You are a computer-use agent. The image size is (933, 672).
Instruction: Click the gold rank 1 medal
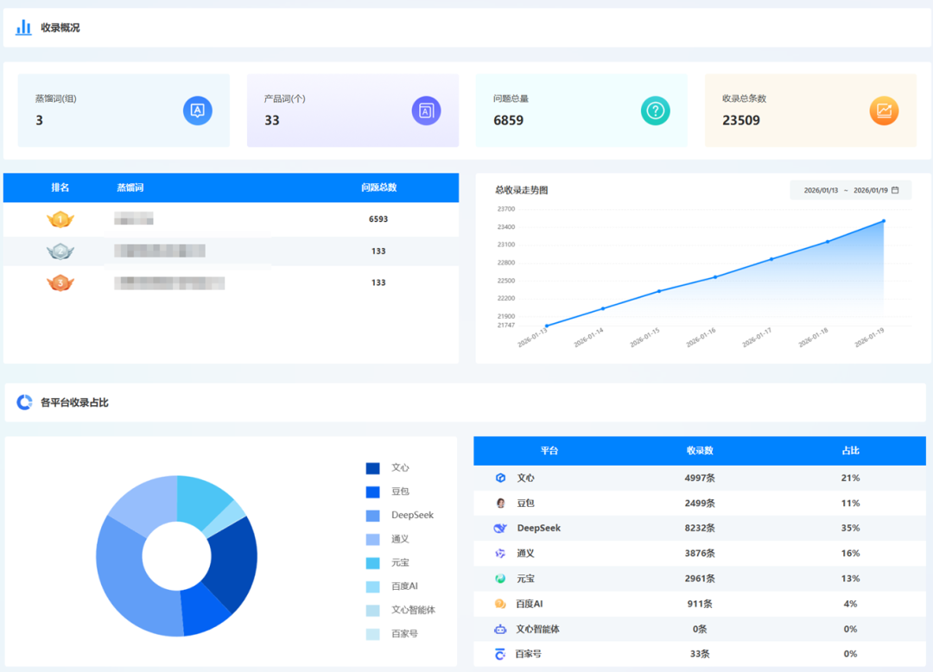[x=60, y=219]
